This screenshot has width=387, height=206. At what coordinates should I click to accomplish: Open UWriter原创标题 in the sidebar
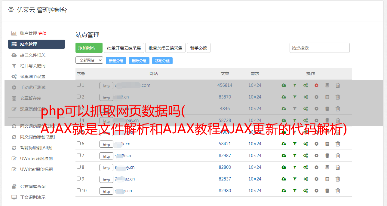click(x=36, y=169)
